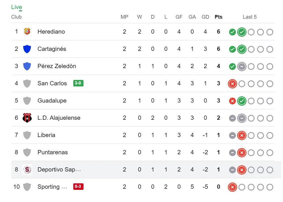
Task: Click Pérez Zeledón's draw result icon
Action: click(x=242, y=67)
